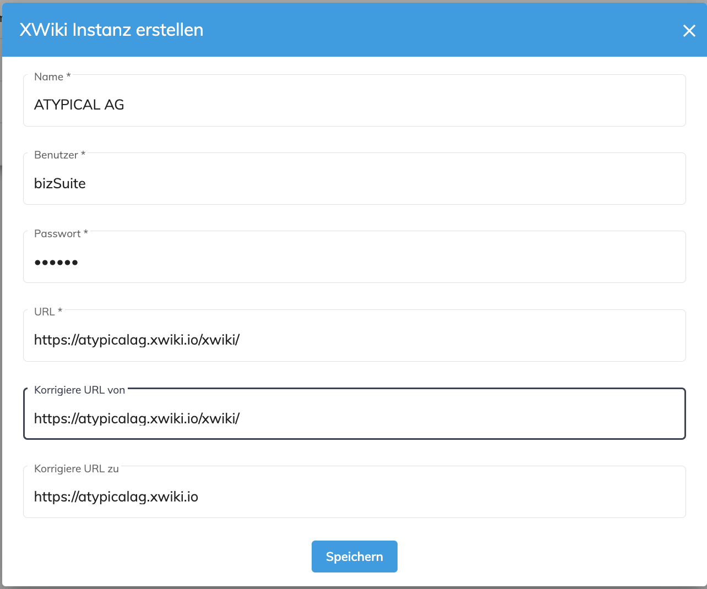Focus the Name input field
Screen dimensions: 707x589
coord(355,101)
